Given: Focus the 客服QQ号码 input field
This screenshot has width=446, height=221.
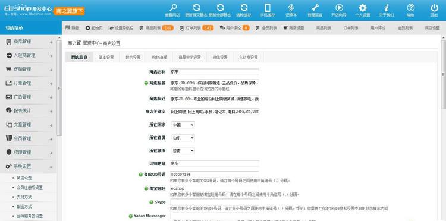Looking at the screenshot, I should coord(215,174).
